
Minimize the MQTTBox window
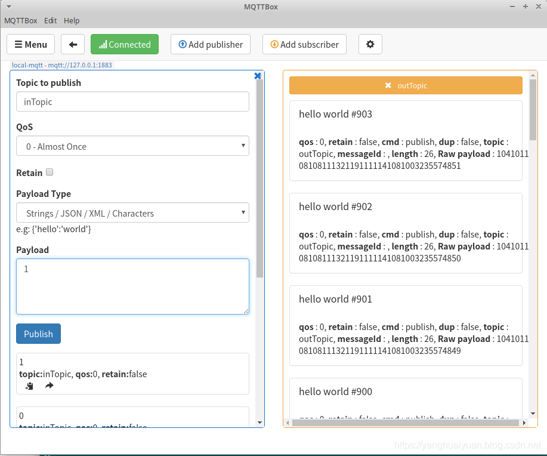point(512,7)
